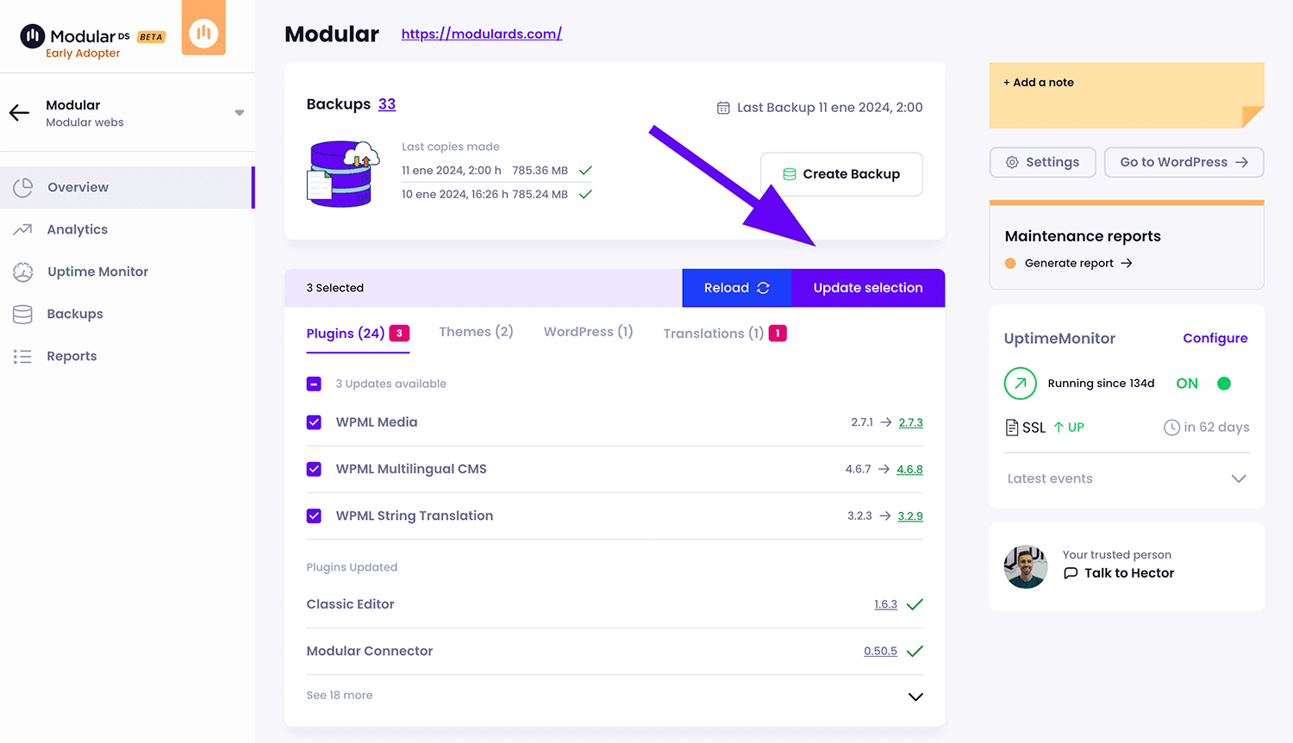
Task: Open the 33 backups count link
Action: (x=387, y=104)
